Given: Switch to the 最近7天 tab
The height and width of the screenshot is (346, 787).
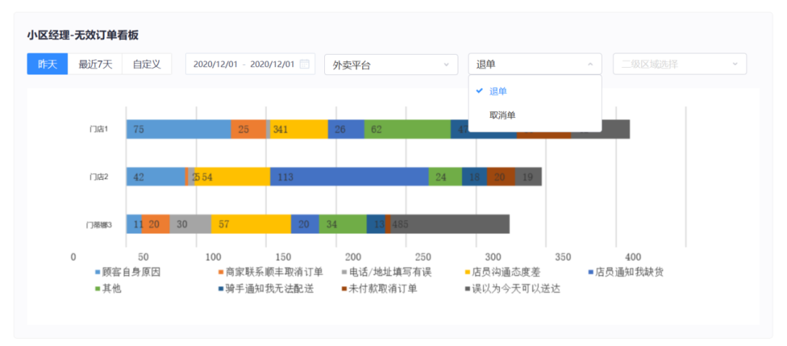Looking at the screenshot, I should [95, 64].
